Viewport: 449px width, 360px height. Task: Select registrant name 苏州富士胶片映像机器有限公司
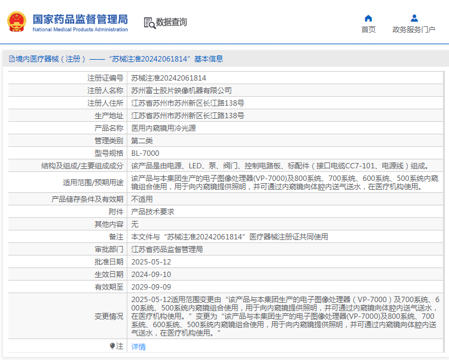pos(181,90)
